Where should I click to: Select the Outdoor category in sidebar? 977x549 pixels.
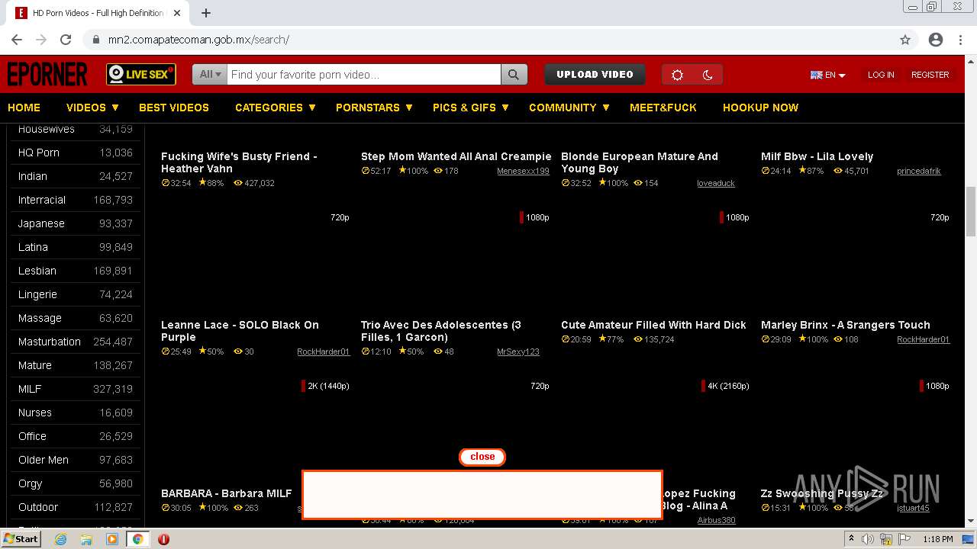click(x=75, y=507)
